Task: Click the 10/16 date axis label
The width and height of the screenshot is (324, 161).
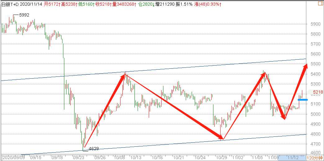Action: click(x=157, y=158)
